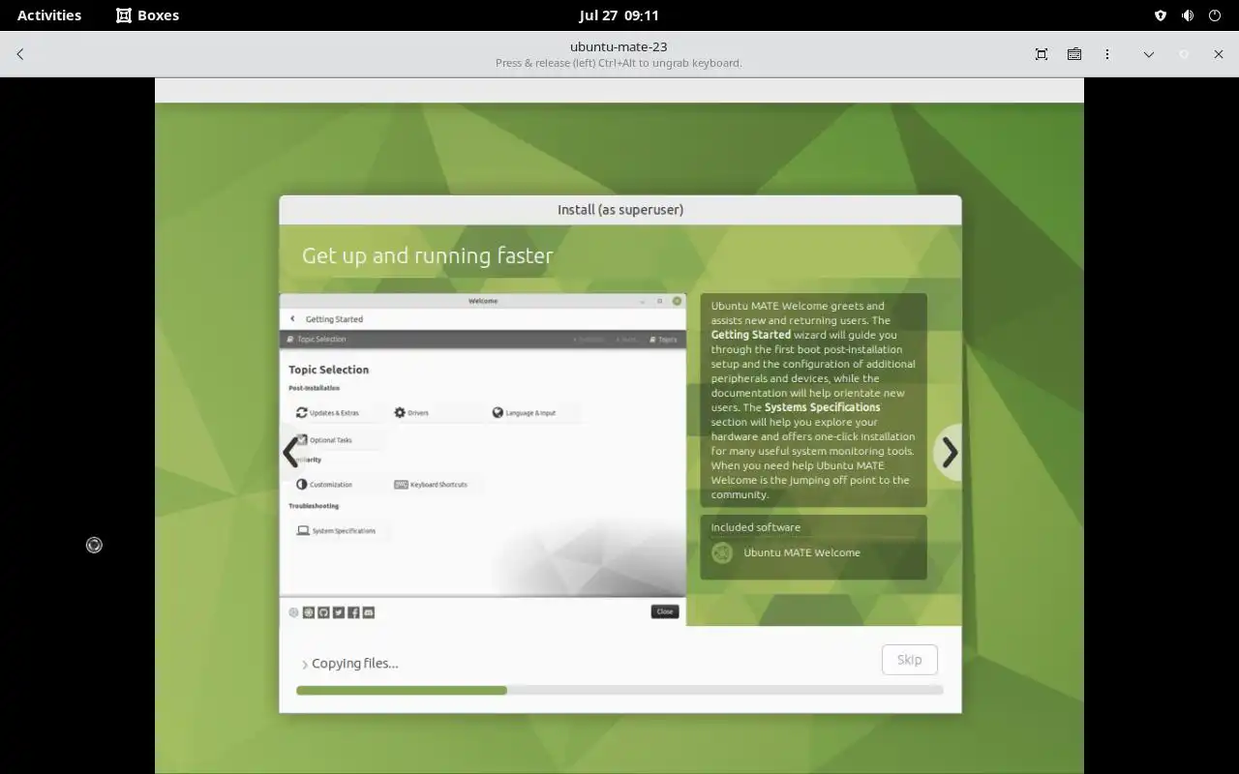
Task: Click the bold 'Getting Started' text in description
Action: coord(751,335)
